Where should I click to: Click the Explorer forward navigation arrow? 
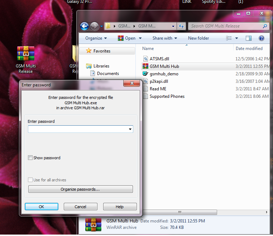94,26
